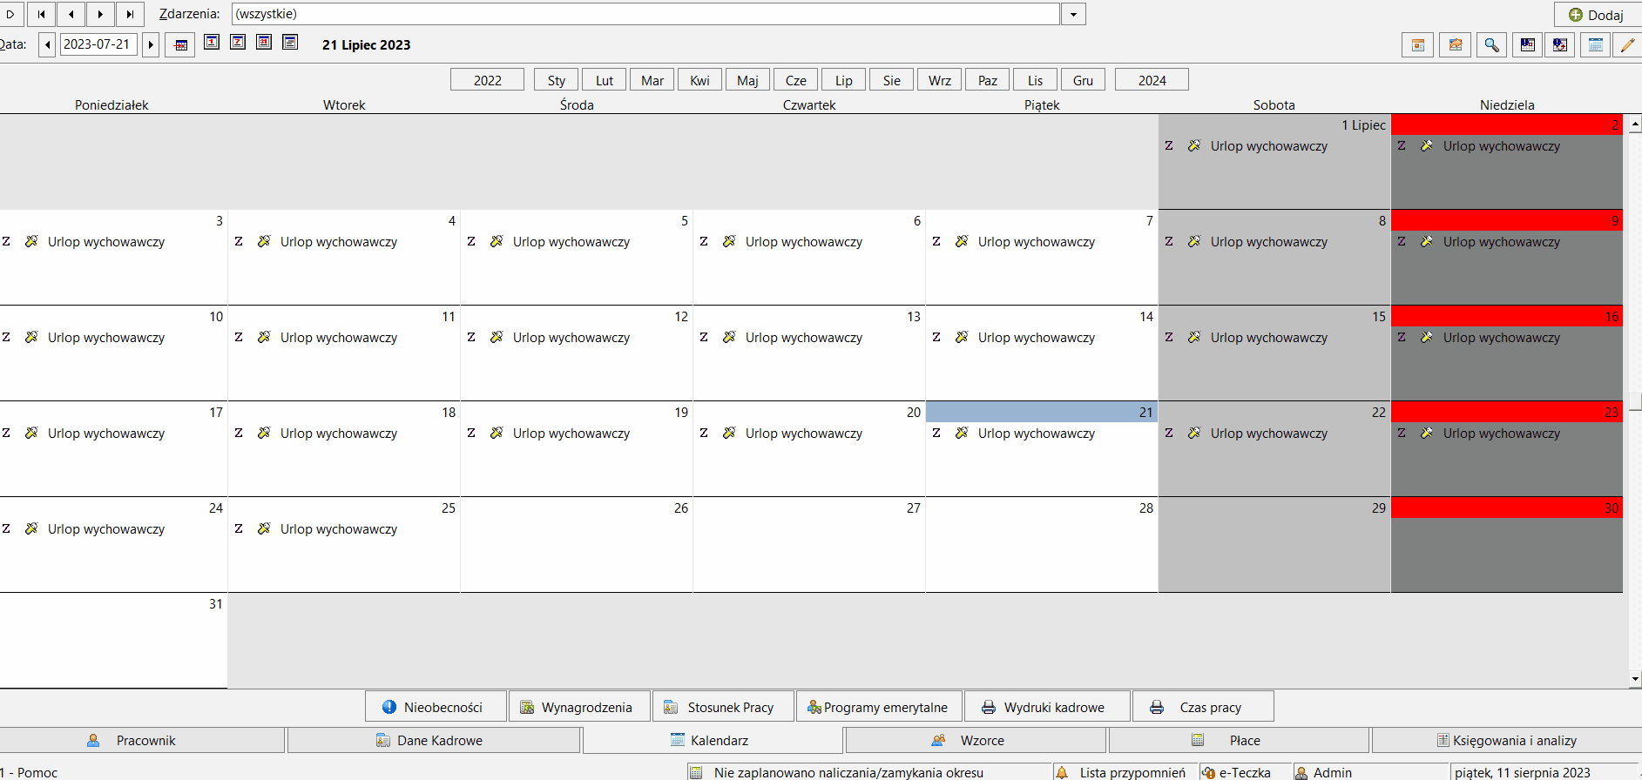The width and height of the screenshot is (1642, 780).
Task: Step the date back one day
Action: click(48, 44)
